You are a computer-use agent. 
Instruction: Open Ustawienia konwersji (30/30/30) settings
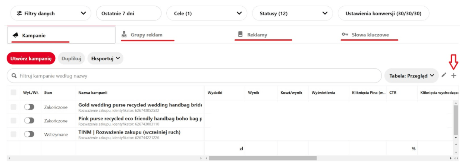click(383, 13)
